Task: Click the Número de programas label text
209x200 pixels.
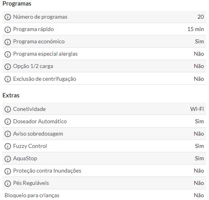Action: (40, 17)
